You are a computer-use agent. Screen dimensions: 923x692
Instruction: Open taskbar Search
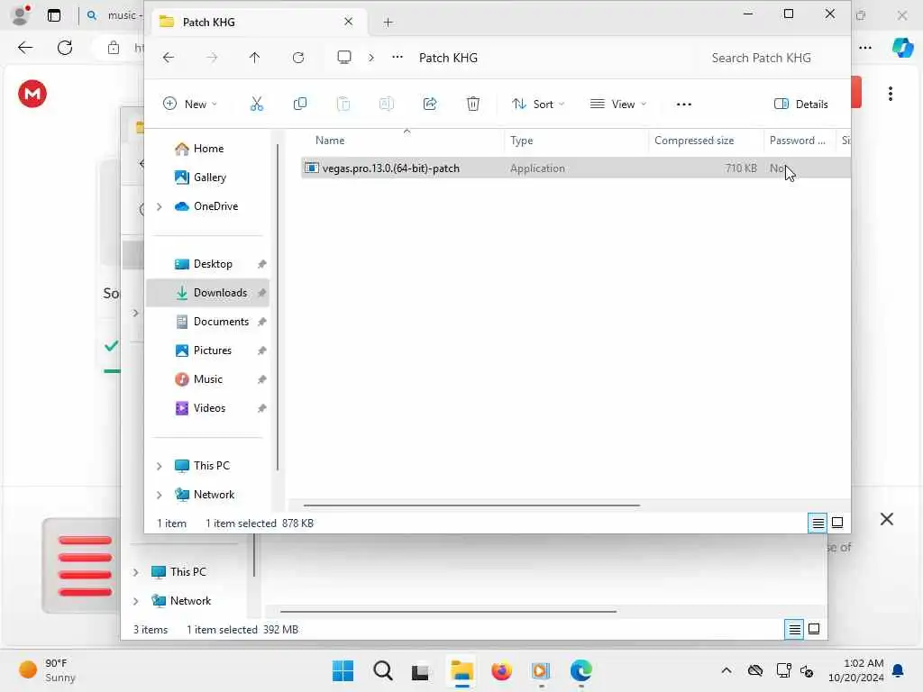382,670
